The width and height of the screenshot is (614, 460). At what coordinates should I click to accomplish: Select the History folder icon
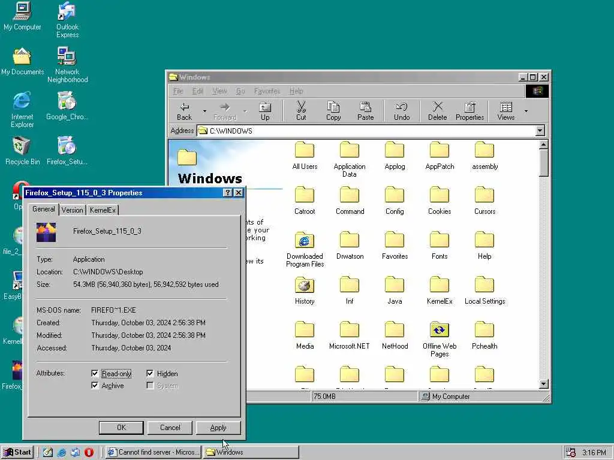(x=305, y=290)
